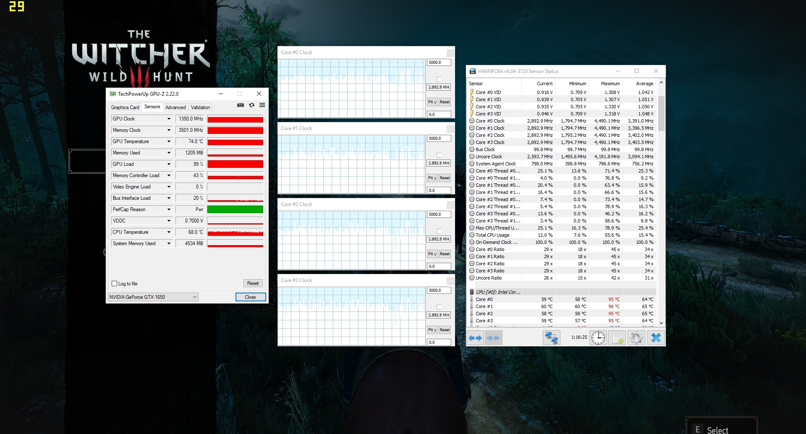This screenshot has width=806, height=434.
Task: Click Reset on Core #1 Clock graph
Action: [x=445, y=178]
